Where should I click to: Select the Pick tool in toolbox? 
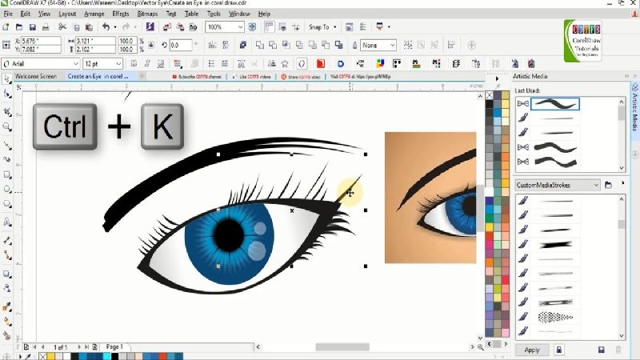[x=7, y=78]
